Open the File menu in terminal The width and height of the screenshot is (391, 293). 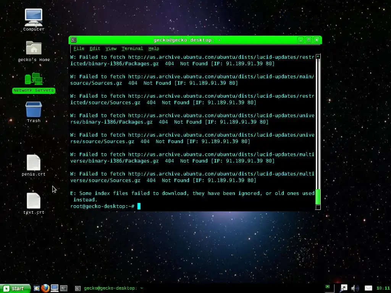79,48
